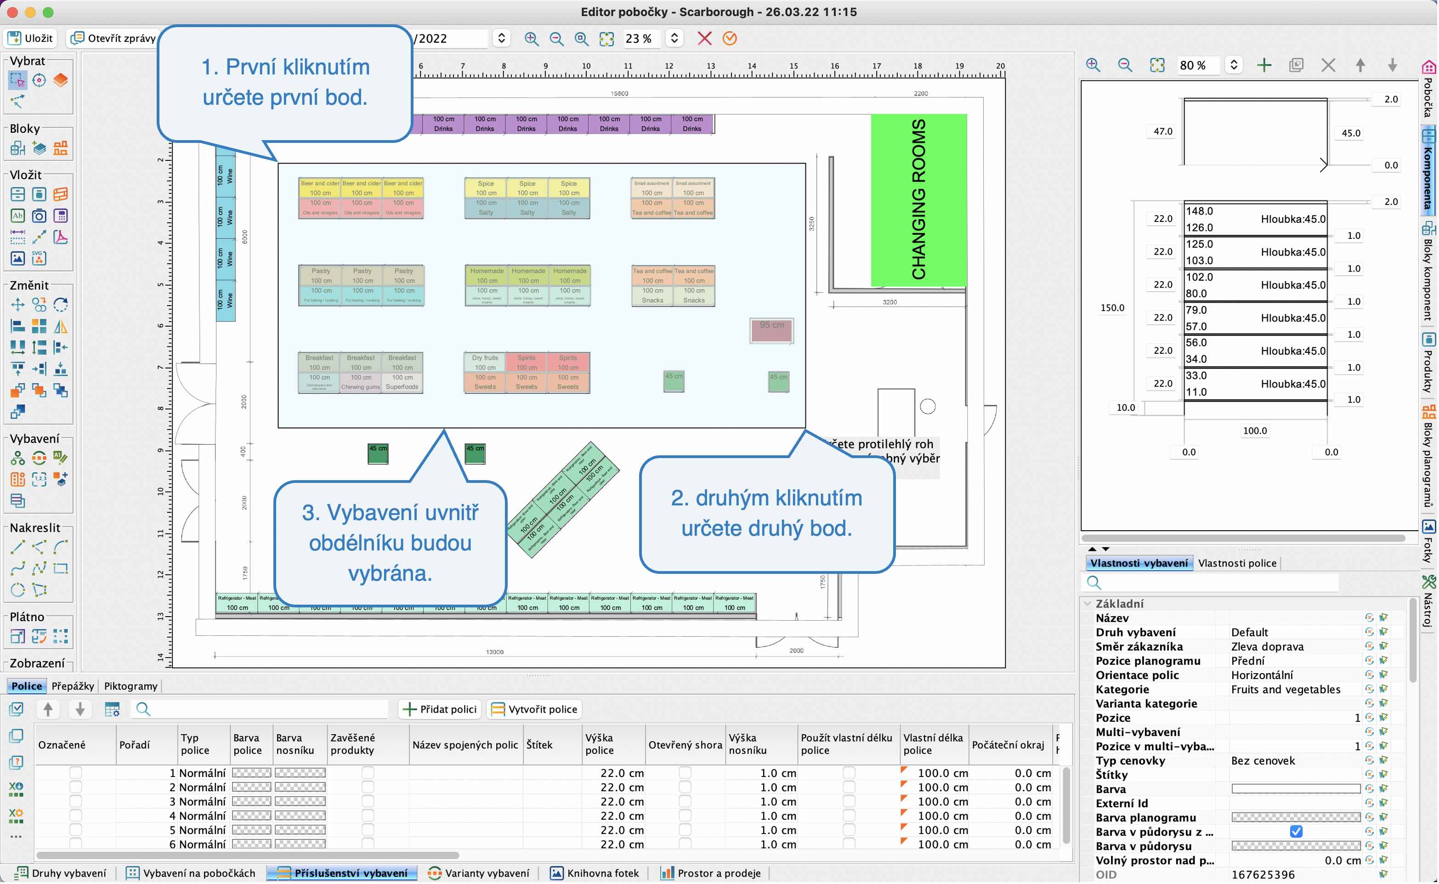Click the green plus icon in component panel
This screenshot has width=1439, height=884.
click(x=1265, y=65)
